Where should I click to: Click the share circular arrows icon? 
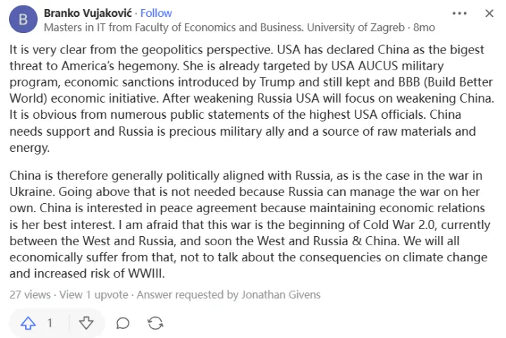(x=155, y=323)
